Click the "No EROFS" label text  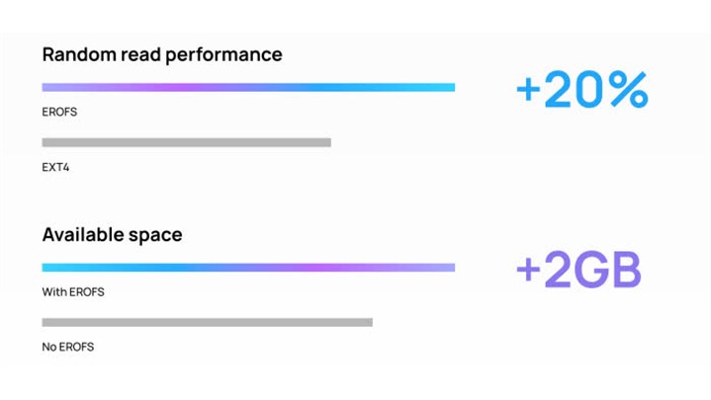point(68,347)
